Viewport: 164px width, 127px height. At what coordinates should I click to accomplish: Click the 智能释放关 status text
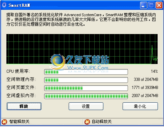click(19, 122)
